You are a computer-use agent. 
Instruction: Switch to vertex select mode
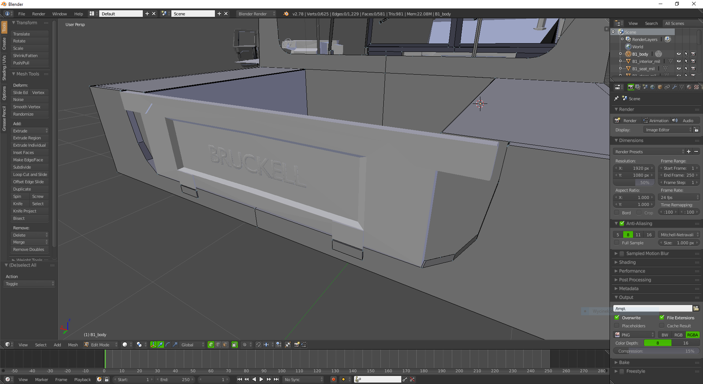211,345
